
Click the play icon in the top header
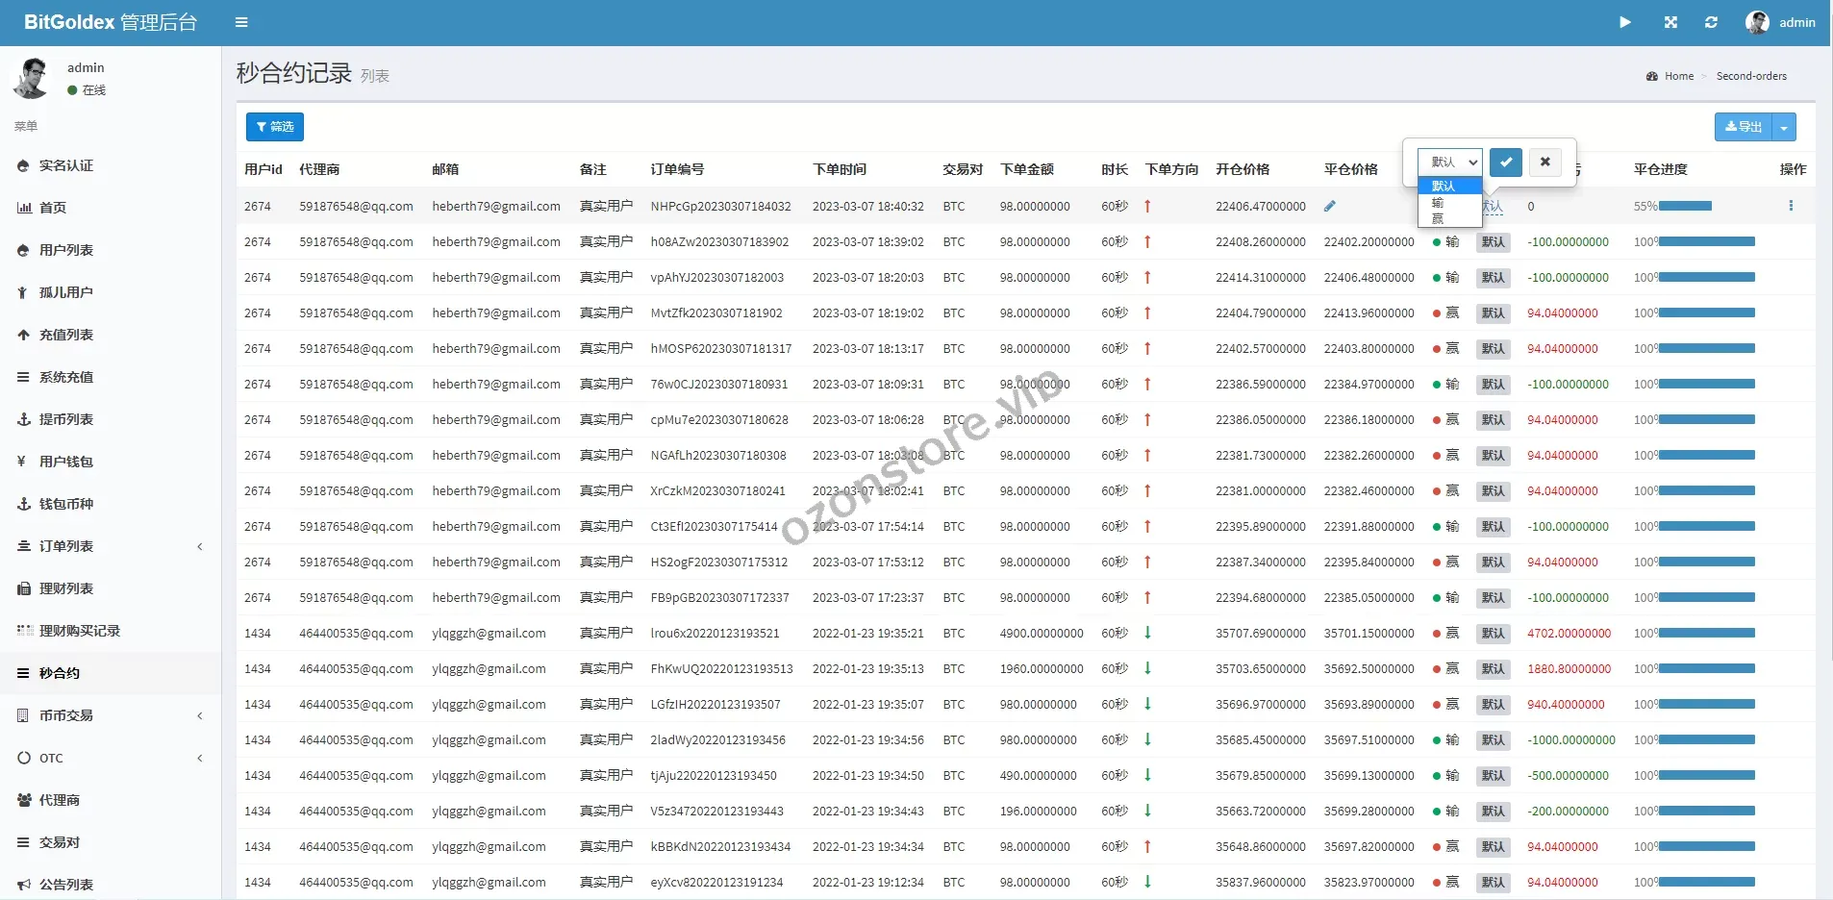pyautogui.click(x=1624, y=22)
